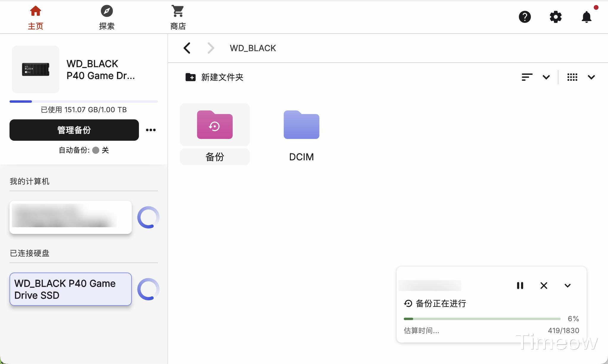
Task: Click the 管理备份 button
Action: coord(74,130)
